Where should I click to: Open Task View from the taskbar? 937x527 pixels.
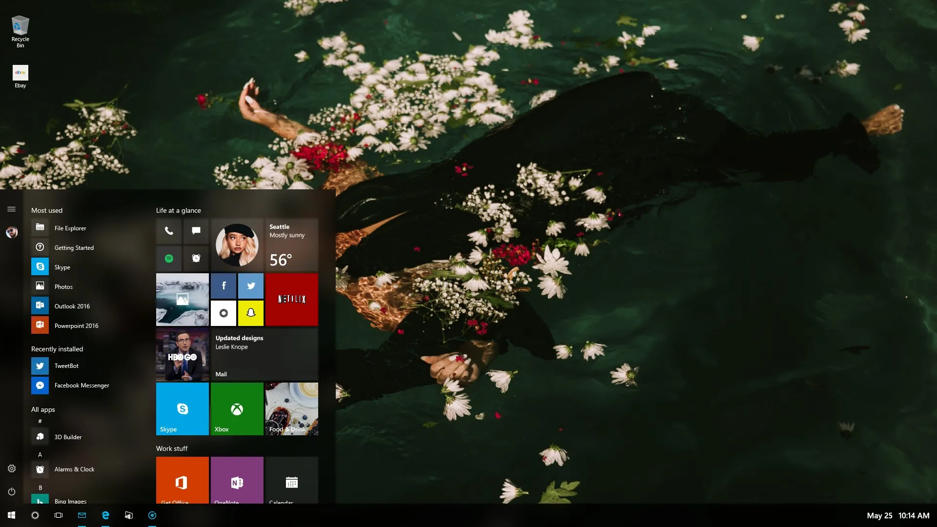coord(58,515)
